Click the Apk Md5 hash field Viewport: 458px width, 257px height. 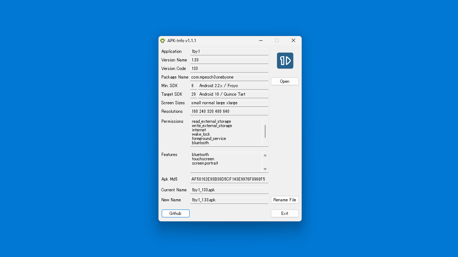point(229,180)
